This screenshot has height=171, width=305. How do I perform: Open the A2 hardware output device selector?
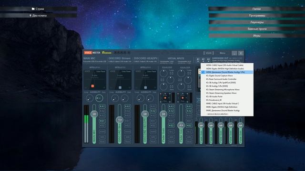tap(203, 59)
